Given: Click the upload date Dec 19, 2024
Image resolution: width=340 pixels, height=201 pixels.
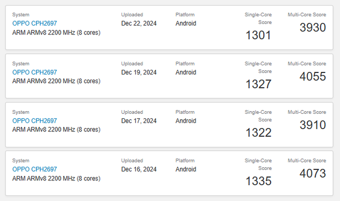Looking at the screenshot, I should 139,72.
